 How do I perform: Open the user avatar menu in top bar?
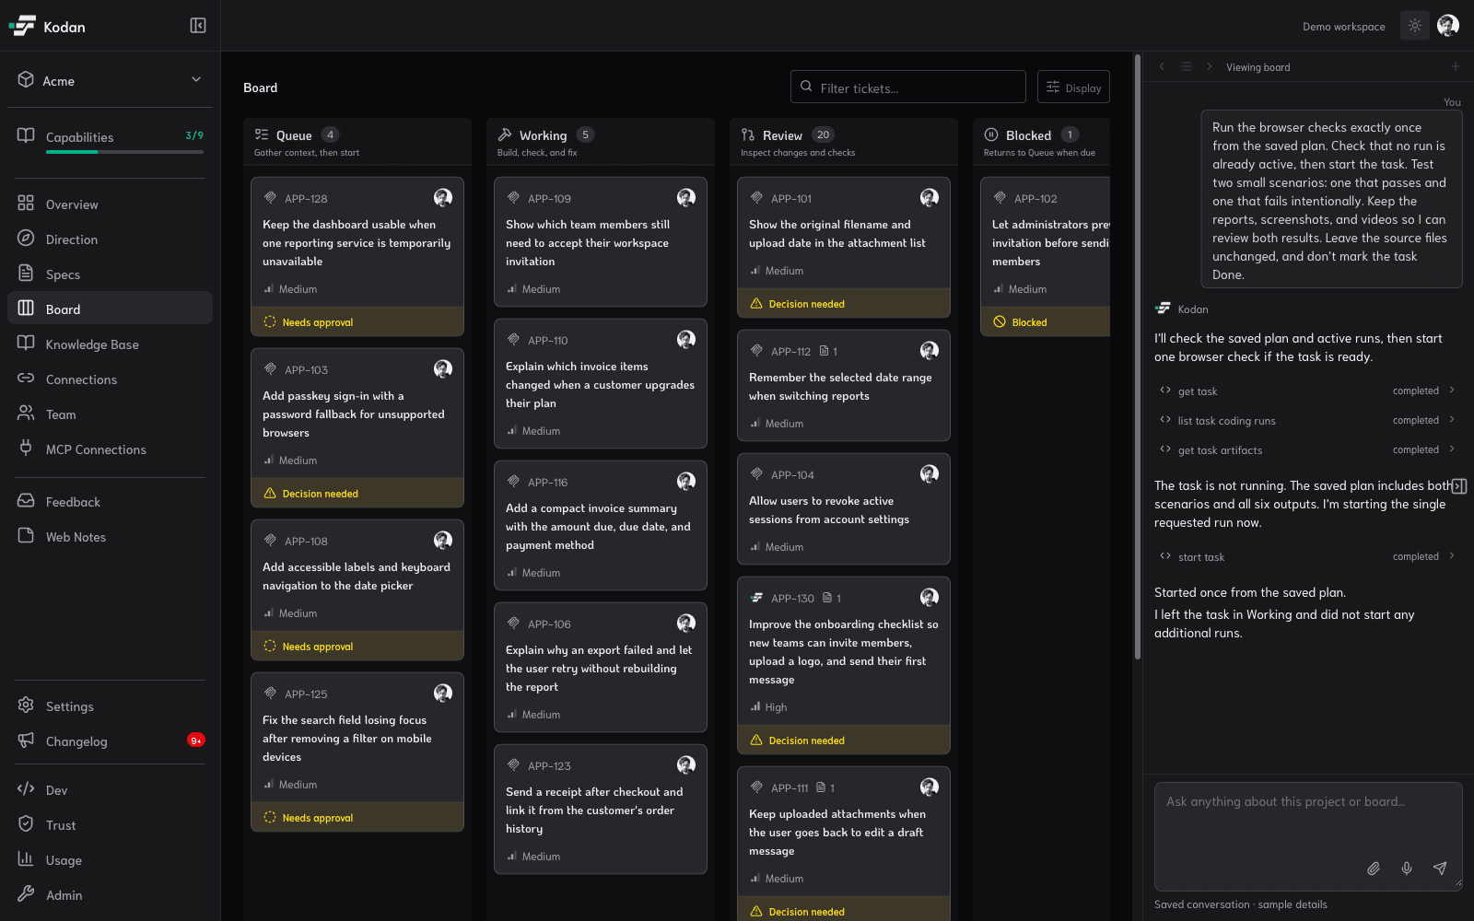pos(1448,26)
